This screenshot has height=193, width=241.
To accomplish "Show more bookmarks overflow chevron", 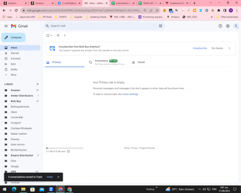I will pos(212,17).
